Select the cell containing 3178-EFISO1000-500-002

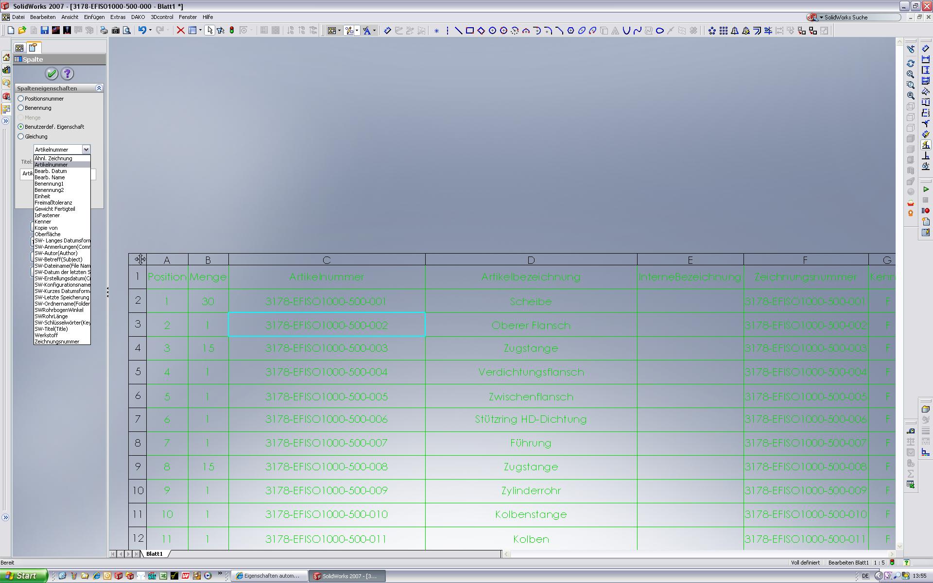pos(327,325)
